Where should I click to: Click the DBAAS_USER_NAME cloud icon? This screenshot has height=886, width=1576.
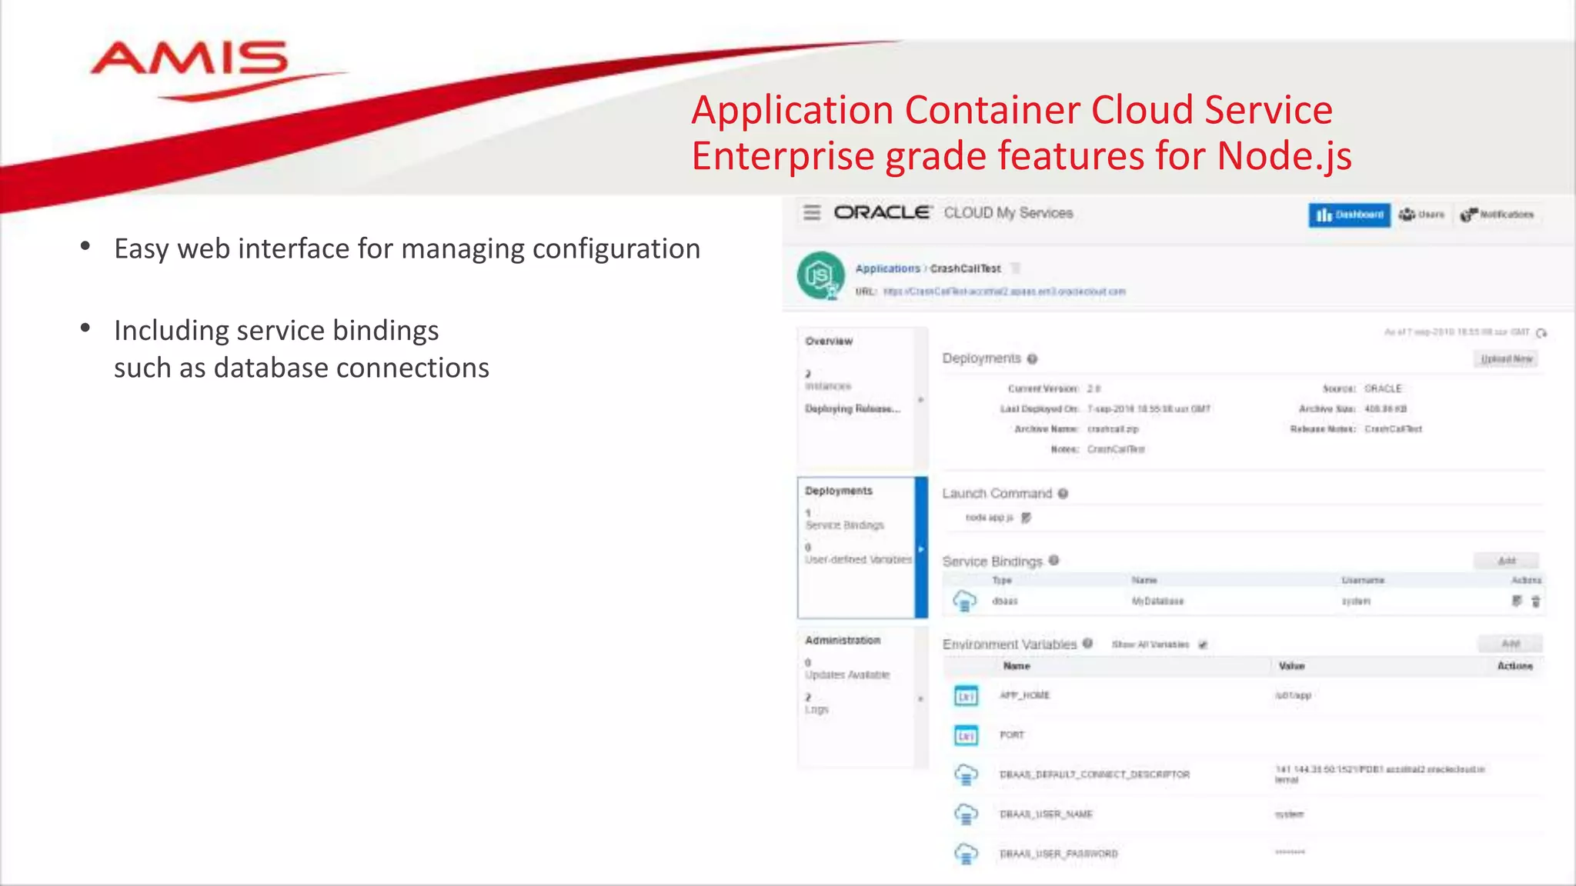pyautogui.click(x=966, y=814)
